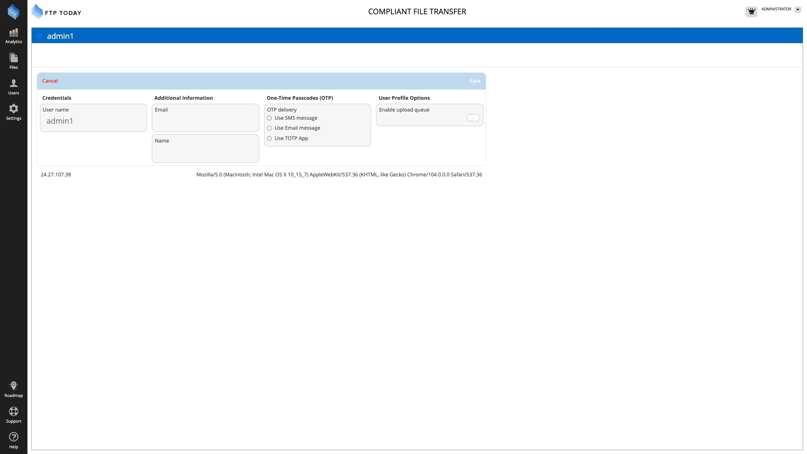Select Use TOTP App option
The image size is (807, 454).
click(x=269, y=139)
